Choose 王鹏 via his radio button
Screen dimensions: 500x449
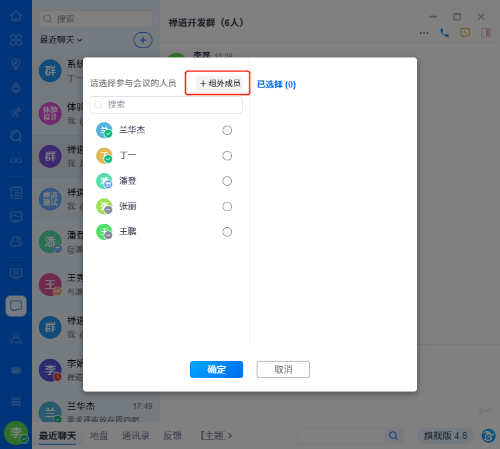point(227,232)
